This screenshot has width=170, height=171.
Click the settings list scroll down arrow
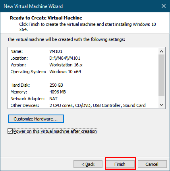161,105
